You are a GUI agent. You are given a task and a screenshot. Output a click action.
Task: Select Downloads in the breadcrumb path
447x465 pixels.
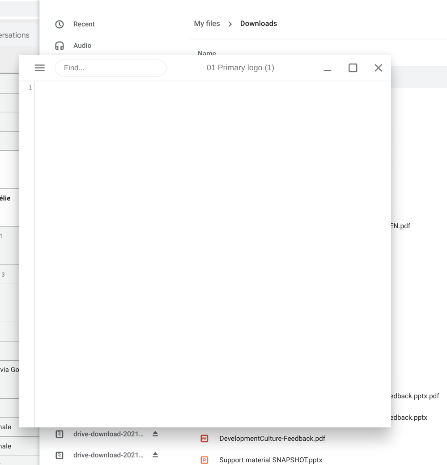pos(258,24)
